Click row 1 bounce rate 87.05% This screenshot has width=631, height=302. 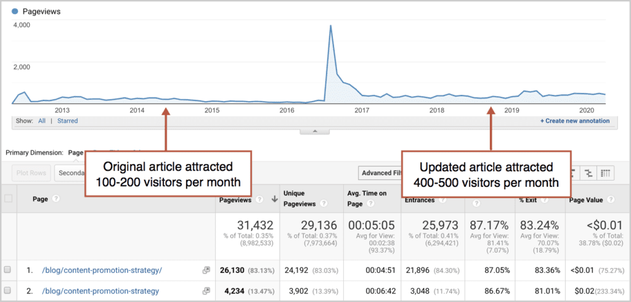click(497, 271)
